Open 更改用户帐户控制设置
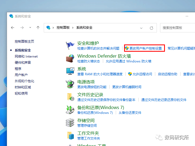Image resolution: width=195 pixels, height=146 pixels. 146,48
